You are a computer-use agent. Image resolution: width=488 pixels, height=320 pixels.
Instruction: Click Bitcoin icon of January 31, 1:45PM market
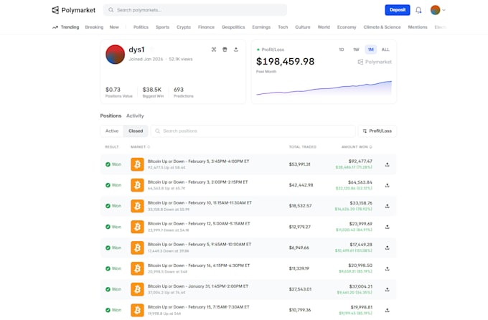(x=137, y=289)
